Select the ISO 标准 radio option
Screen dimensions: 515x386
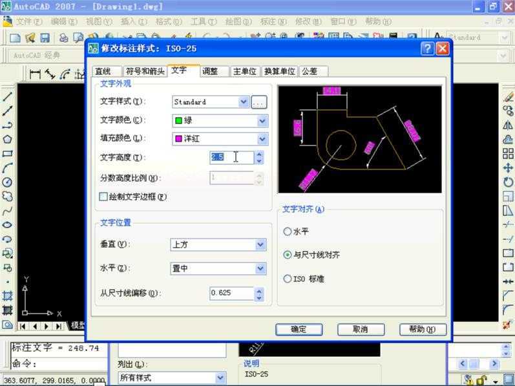click(287, 279)
